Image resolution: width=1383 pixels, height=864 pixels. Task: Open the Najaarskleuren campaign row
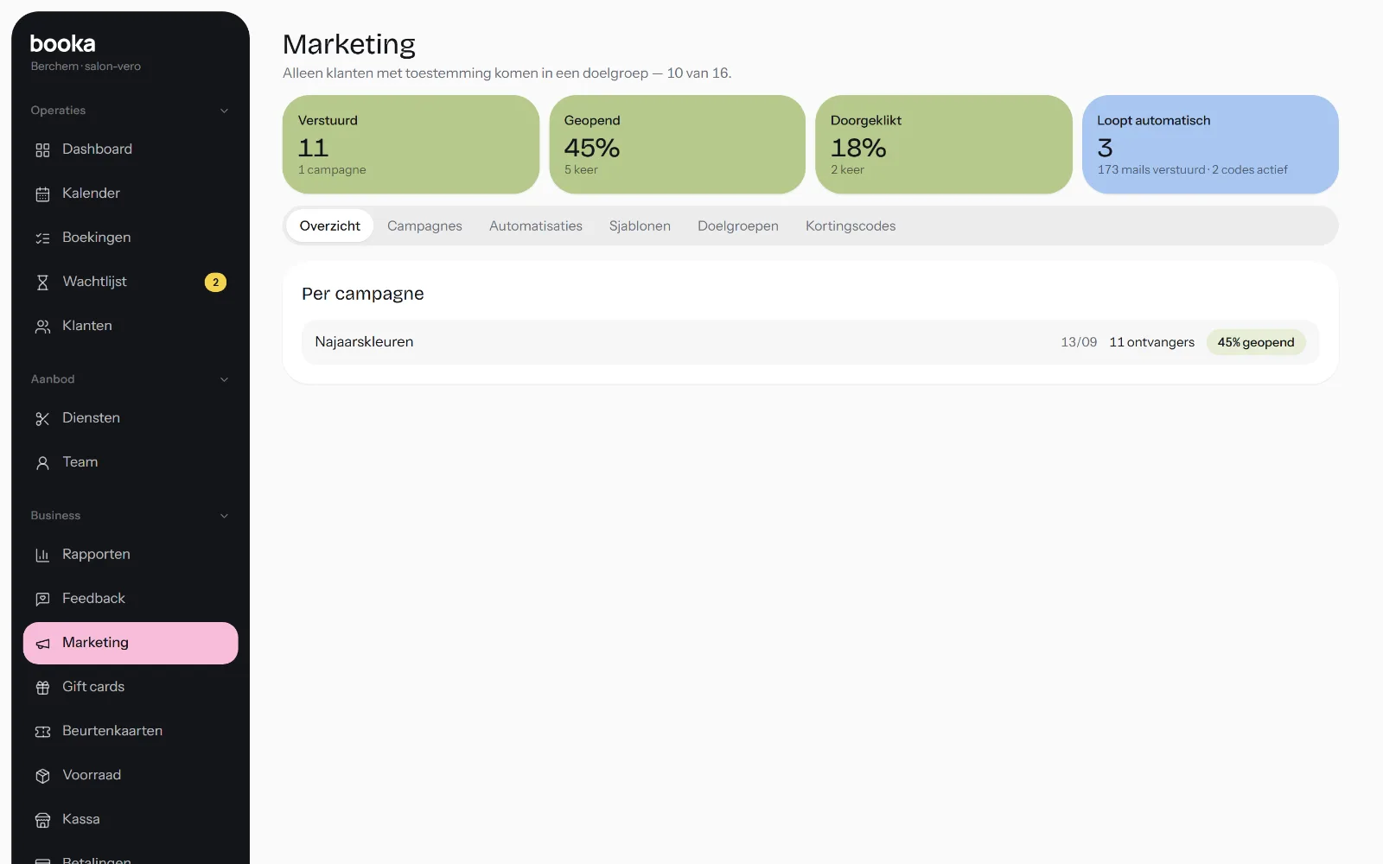click(810, 342)
